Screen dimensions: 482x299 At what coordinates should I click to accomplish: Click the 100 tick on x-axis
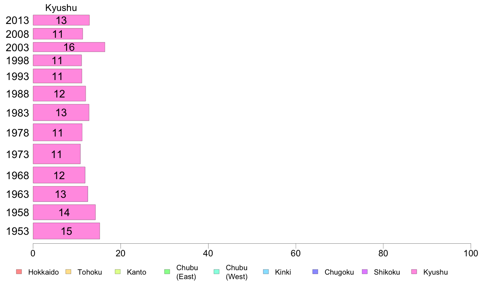[471, 253]
